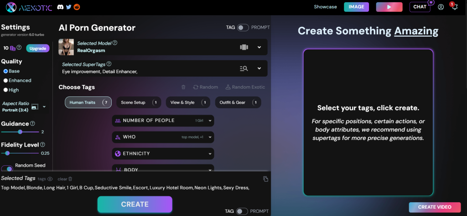Open the Outfit & Gear tab

tap(238, 102)
